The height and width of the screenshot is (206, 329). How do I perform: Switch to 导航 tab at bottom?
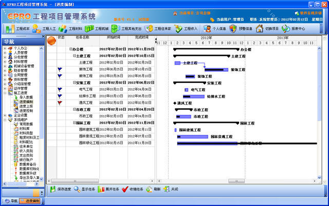click(10, 201)
